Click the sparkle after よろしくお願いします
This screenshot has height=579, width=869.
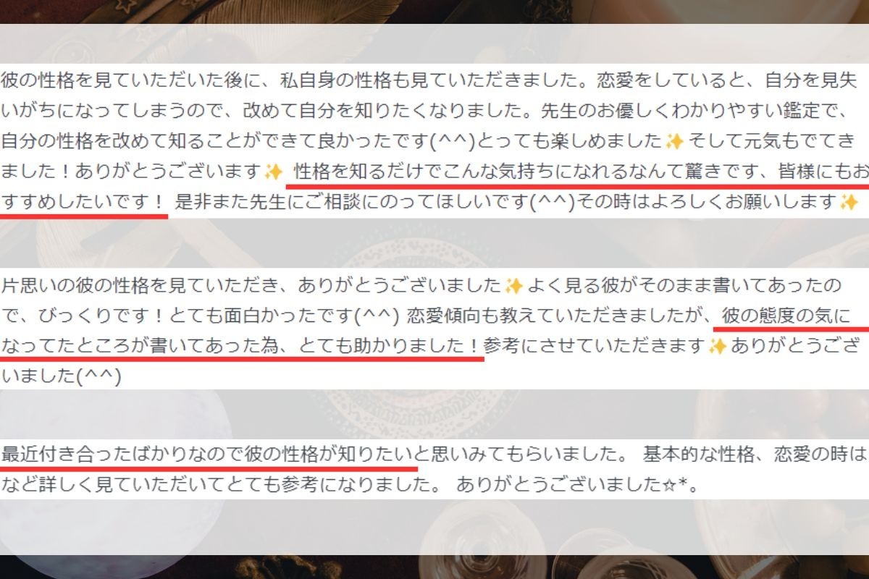coord(848,203)
